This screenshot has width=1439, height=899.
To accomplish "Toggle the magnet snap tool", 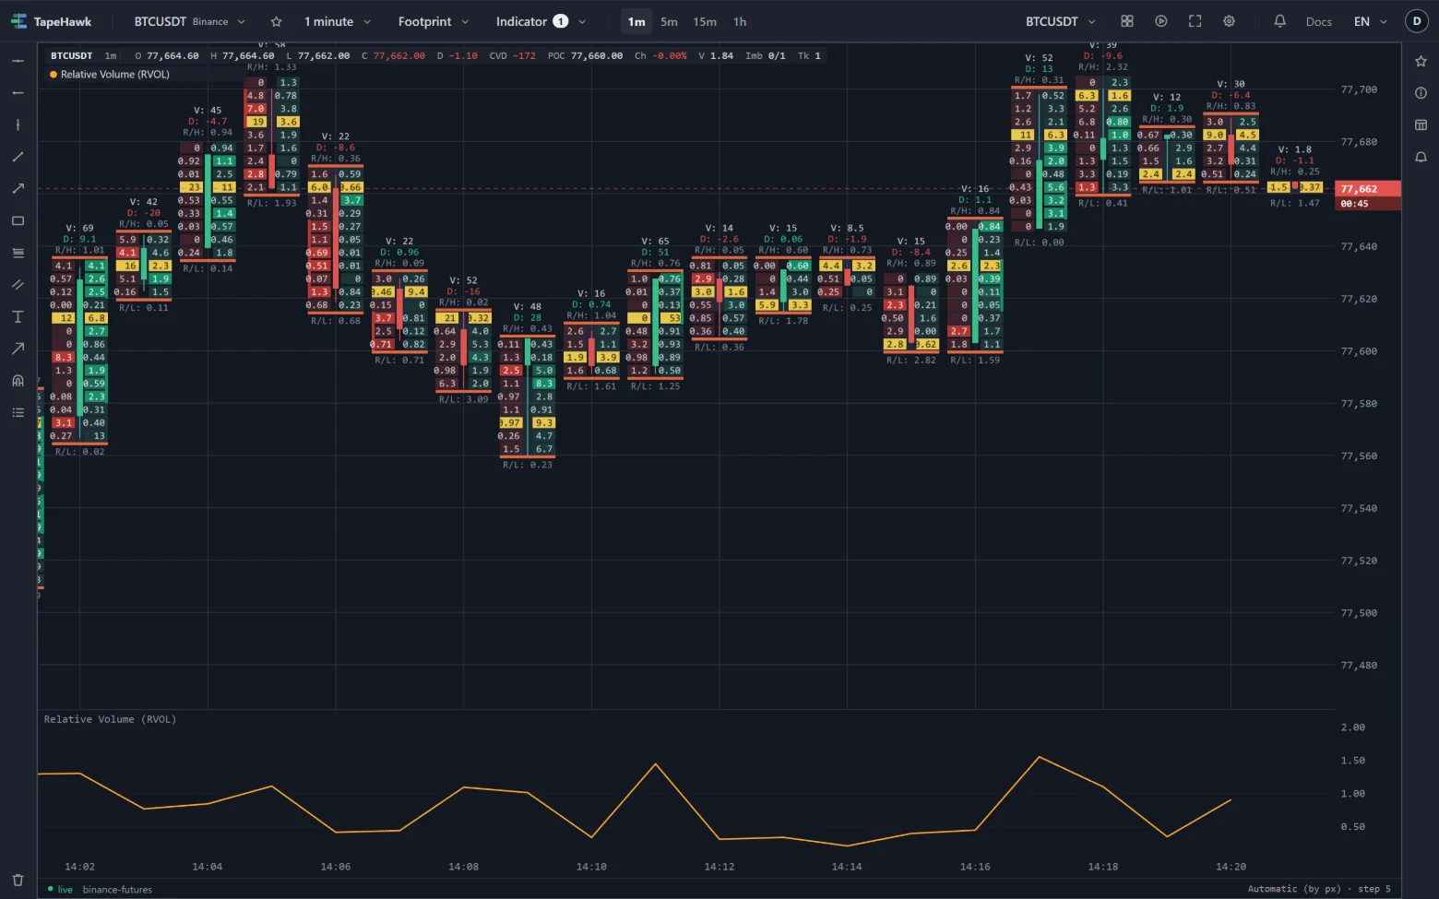I will click(18, 380).
